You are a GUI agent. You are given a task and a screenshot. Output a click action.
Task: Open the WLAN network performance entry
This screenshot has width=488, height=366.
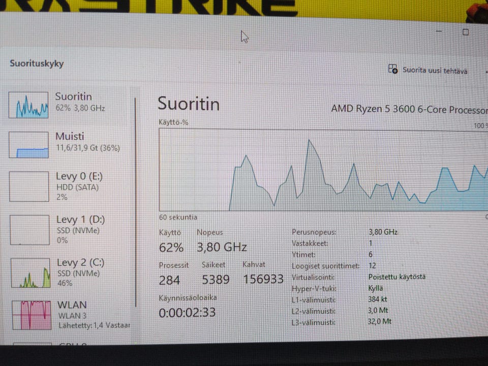coord(71,315)
